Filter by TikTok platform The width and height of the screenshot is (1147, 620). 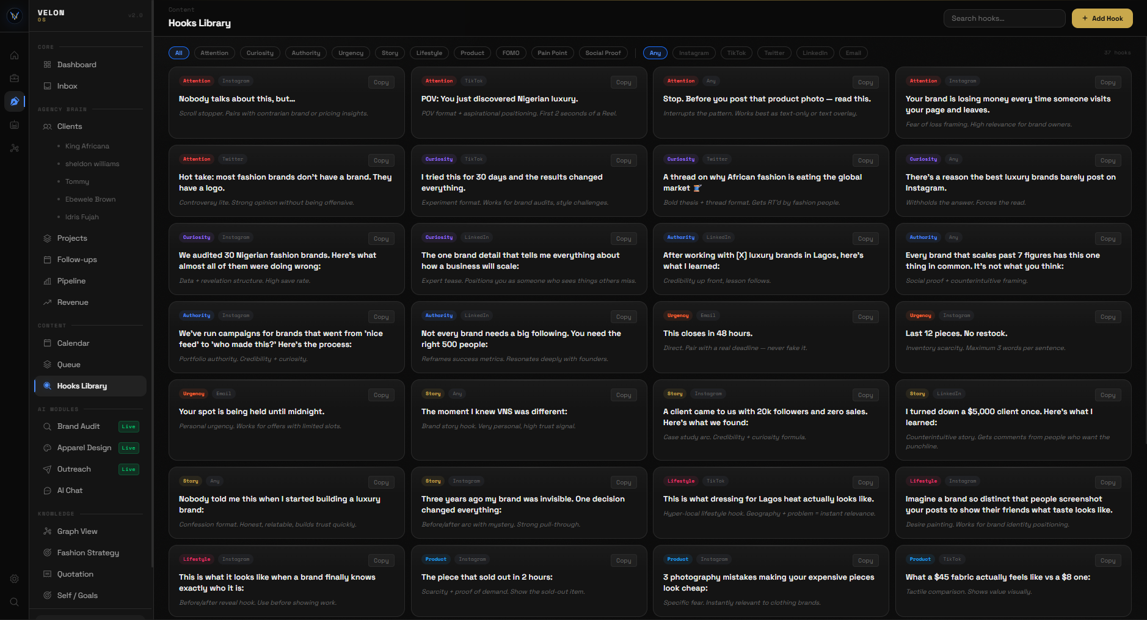pos(737,53)
